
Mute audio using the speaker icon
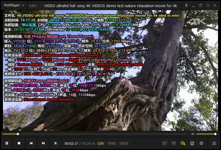193,134
